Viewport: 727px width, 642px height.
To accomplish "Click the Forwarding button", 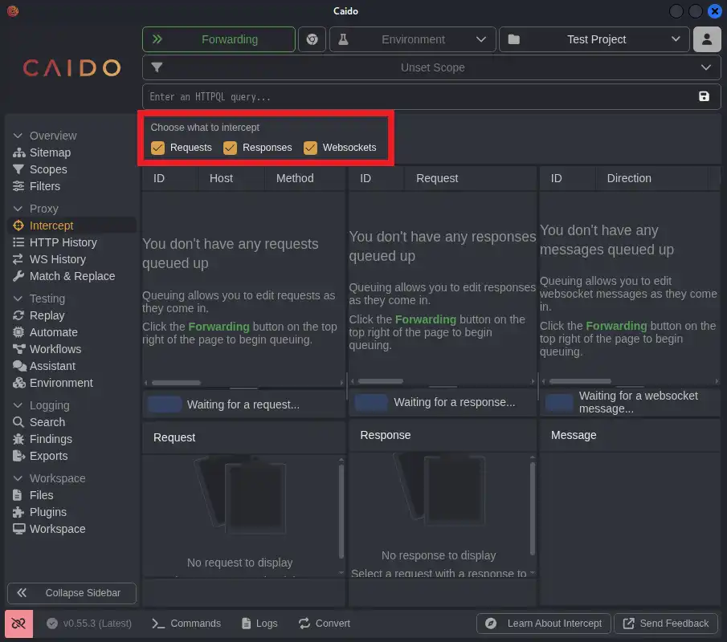I will (x=219, y=39).
